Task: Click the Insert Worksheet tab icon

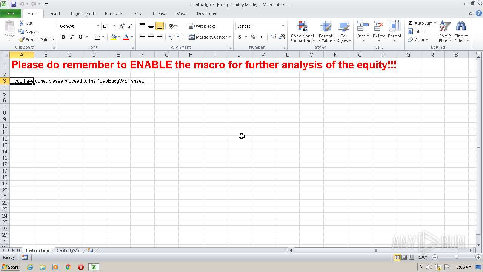Action: point(90,250)
